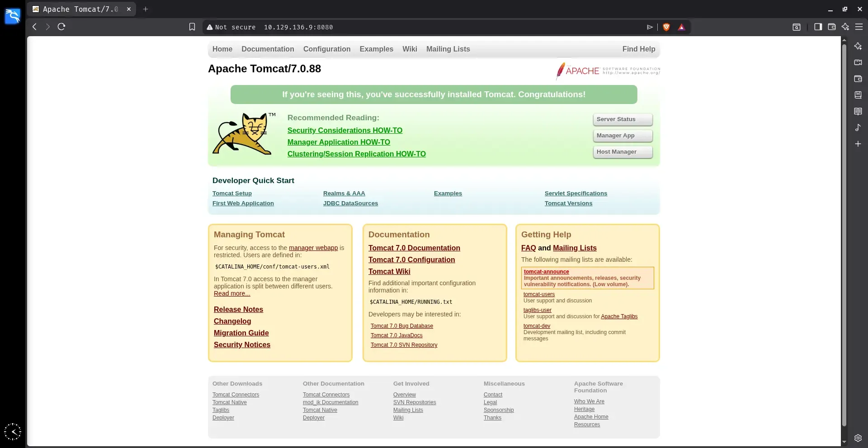Toggle the browser sidebar panel icon
Screen dimensions: 868x448
point(818,27)
